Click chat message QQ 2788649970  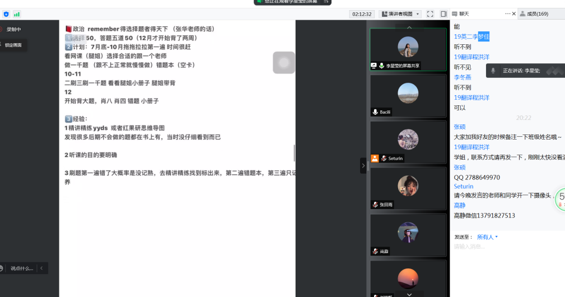tap(477, 177)
